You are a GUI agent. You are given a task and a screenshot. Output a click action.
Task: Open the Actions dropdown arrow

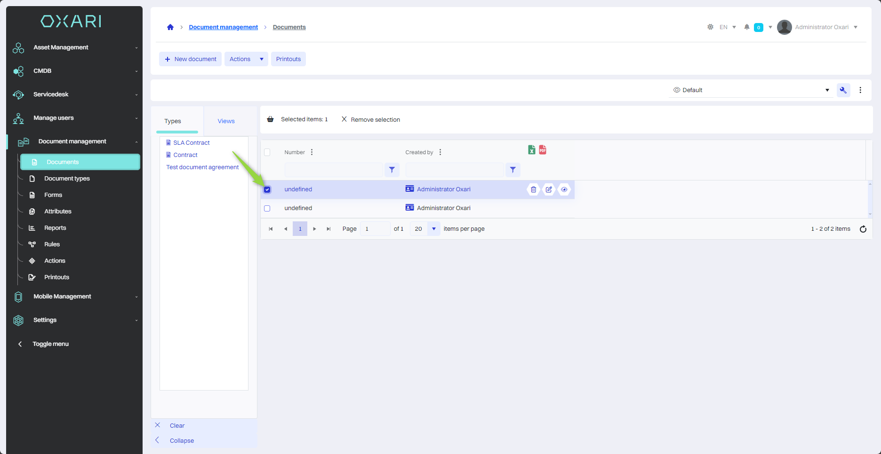[x=262, y=59]
